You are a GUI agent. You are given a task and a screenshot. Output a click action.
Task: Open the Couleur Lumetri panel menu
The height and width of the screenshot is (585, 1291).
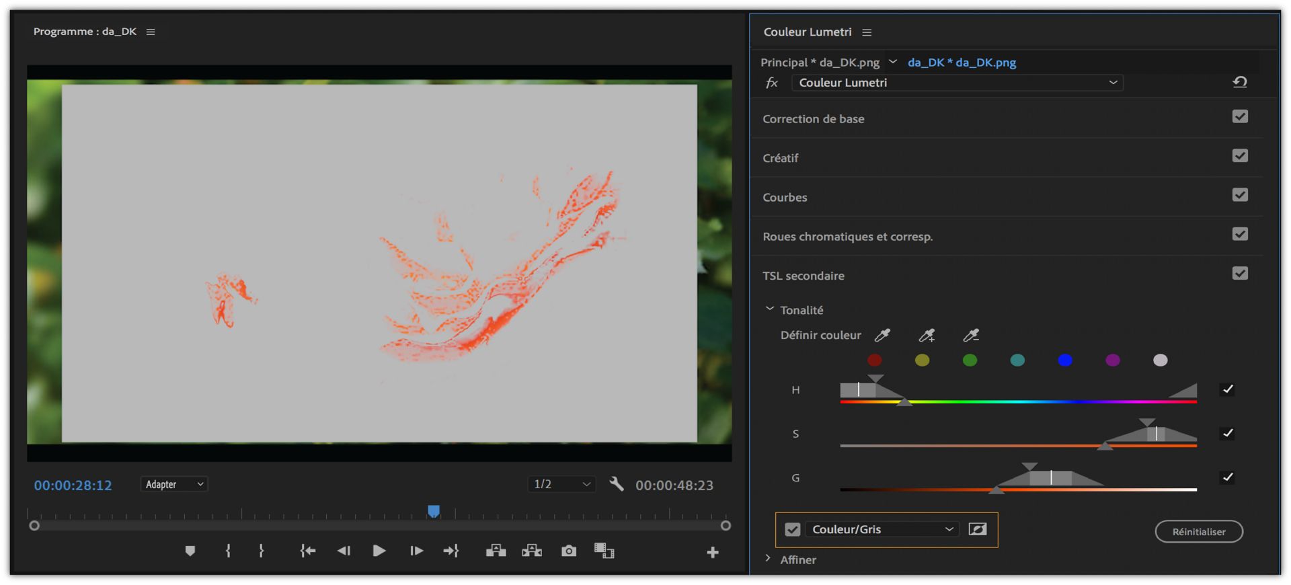(x=867, y=32)
